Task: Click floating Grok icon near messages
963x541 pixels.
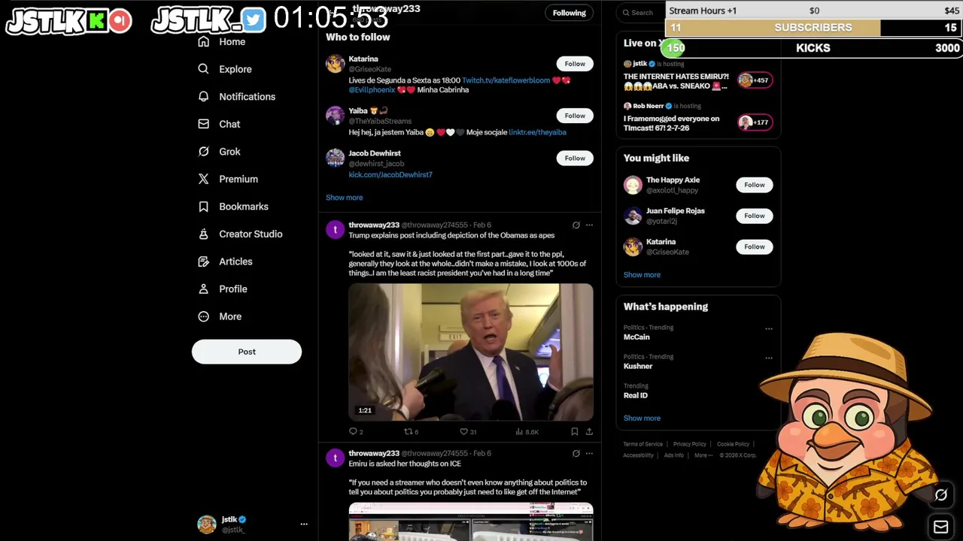Action: click(x=941, y=494)
